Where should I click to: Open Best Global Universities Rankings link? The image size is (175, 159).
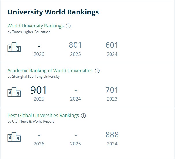(x=43, y=115)
